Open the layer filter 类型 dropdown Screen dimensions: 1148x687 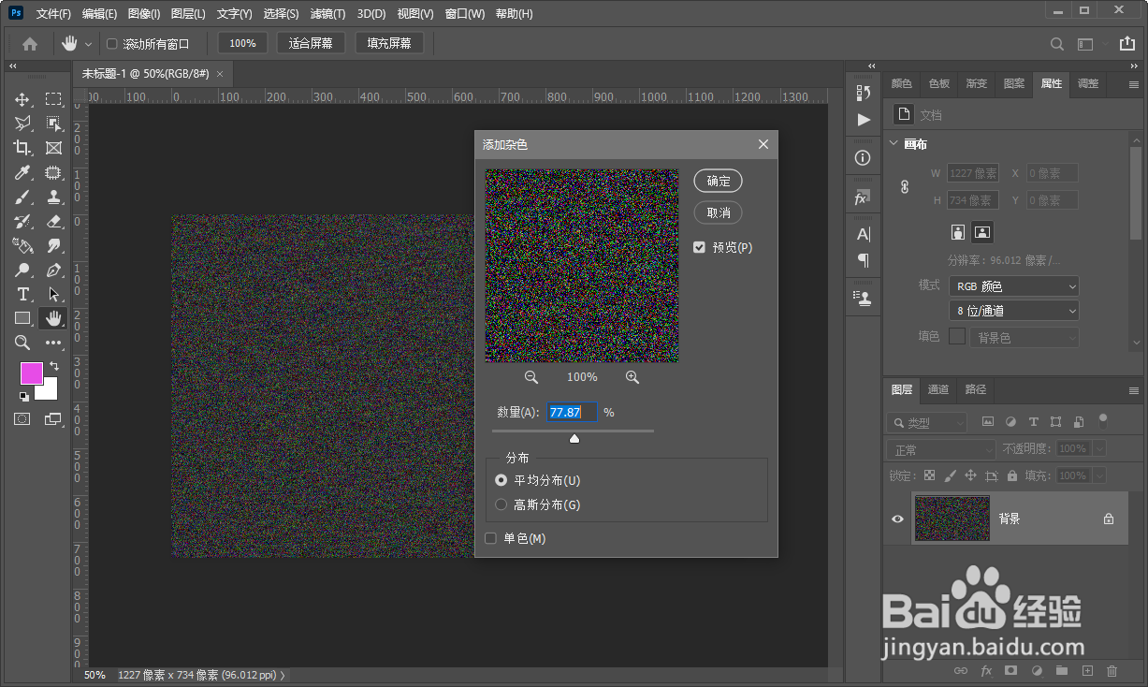[927, 423]
